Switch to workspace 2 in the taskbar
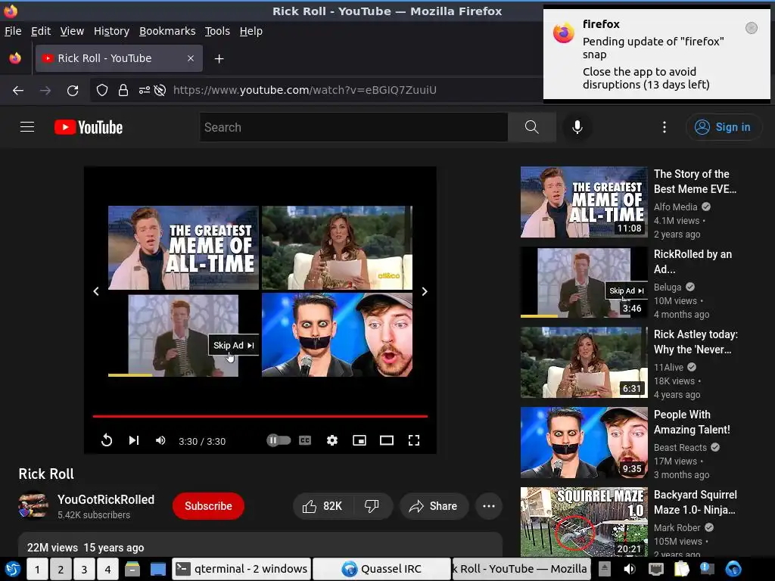This screenshot has height=581, width=775. (x=61, y=569)
